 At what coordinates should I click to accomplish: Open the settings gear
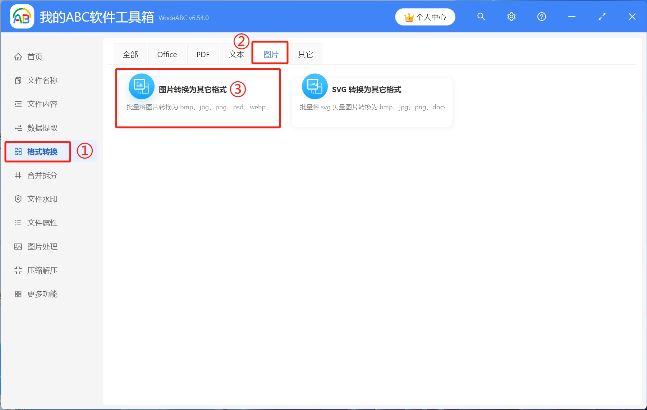coord(511,17)
